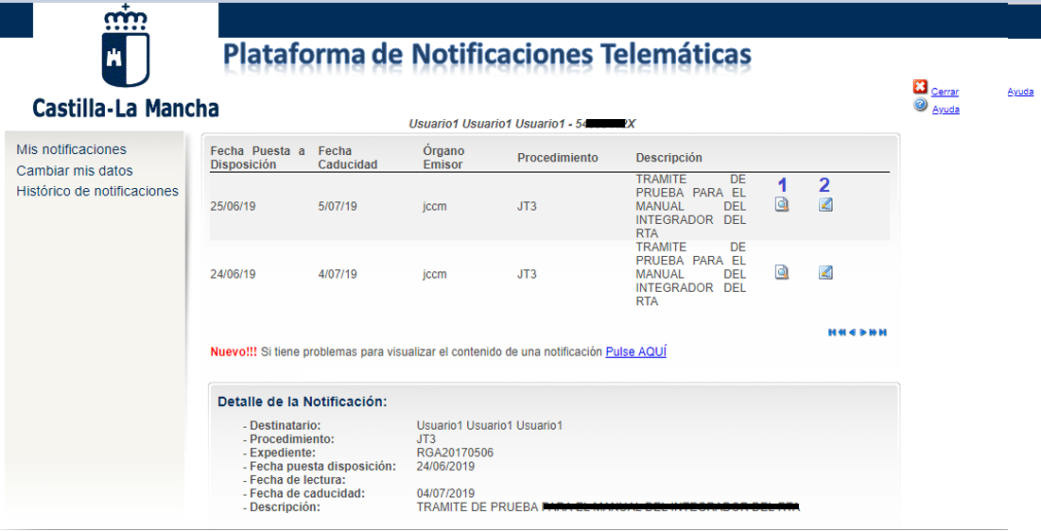
Task: Jump back several pages with the double-left arrow
Action: click(x=841, y=332)
